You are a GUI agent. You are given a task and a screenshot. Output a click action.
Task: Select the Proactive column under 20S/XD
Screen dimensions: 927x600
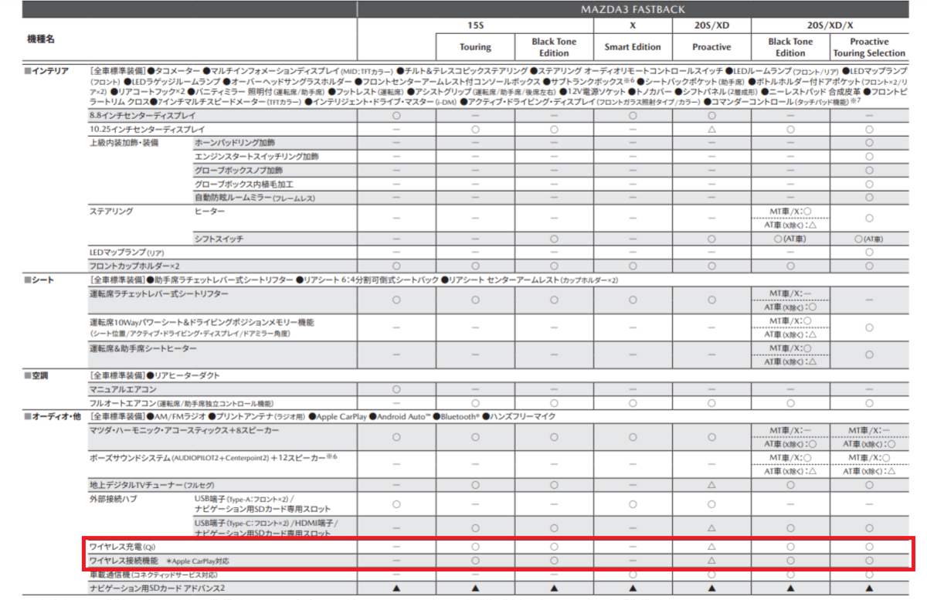[711, 47]
